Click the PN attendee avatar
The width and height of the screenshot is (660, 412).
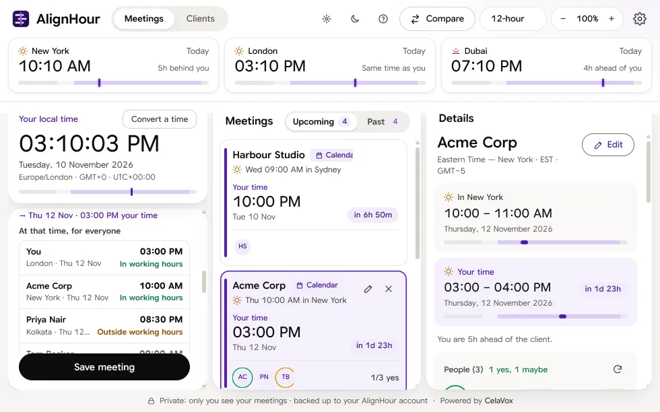tap(264, 377)
